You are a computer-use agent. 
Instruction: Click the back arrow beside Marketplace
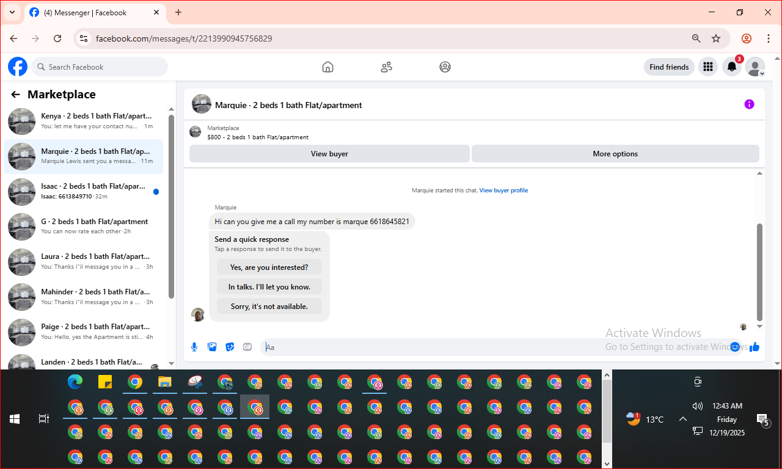(x=16, y=95)
